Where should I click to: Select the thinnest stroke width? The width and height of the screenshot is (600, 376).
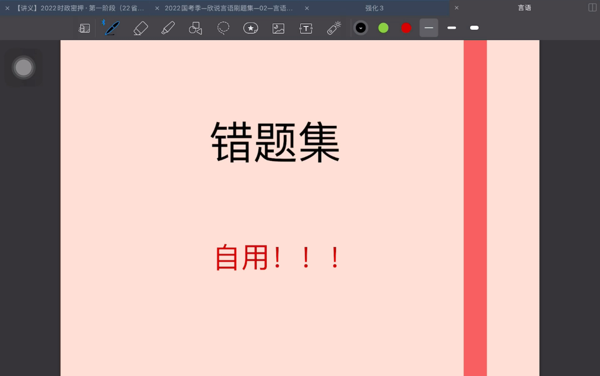429,28
